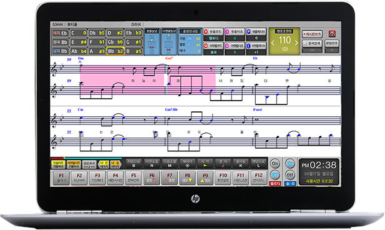
Task: Click the female key Eb preset
Action: pyautogui.click(x=60, y=33)
